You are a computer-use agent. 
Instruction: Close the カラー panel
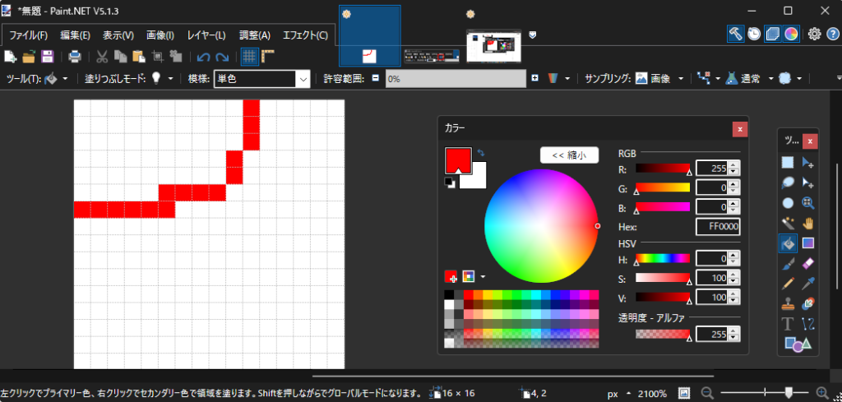point(740,129)
